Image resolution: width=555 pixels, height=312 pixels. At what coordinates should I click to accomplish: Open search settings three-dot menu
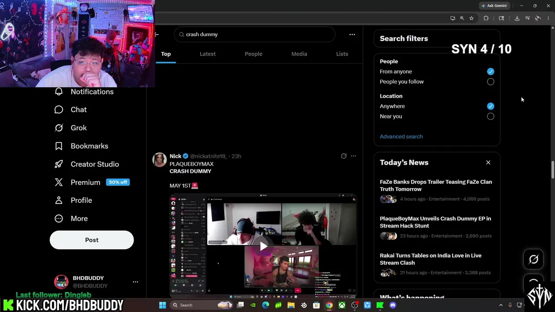click(x=352, y=35)
